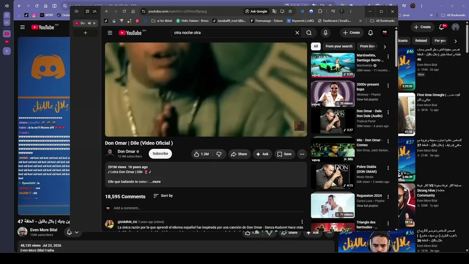Viewport: 469px width, 264px height.
Task: Open the account avatar menu in front window
Action: click(385, 33)
